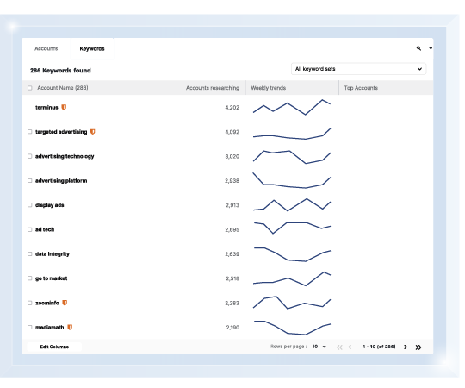The height and width of the screenshot is (388, 465).
Task: Sort by the Account Name column header
Action: coord(63,88)
